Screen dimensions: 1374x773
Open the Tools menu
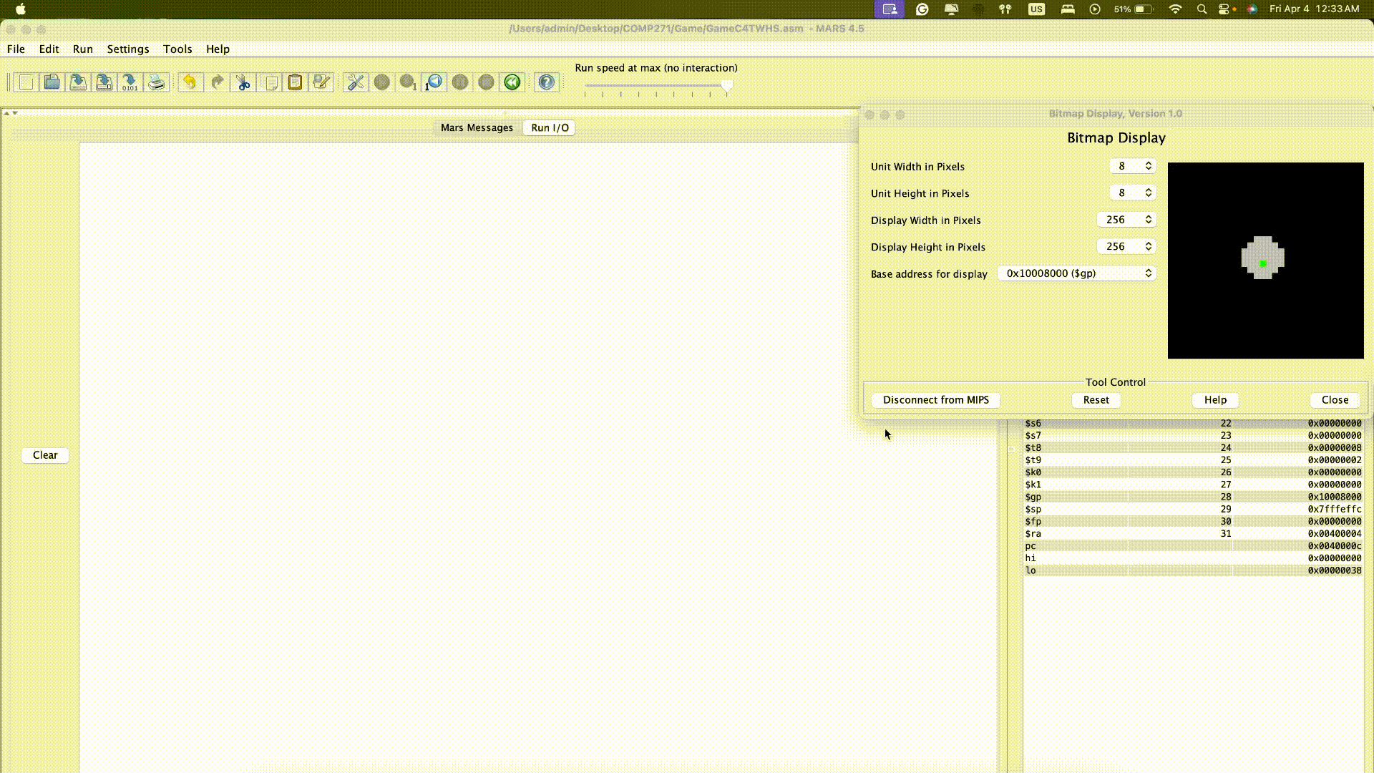(177, 49)
